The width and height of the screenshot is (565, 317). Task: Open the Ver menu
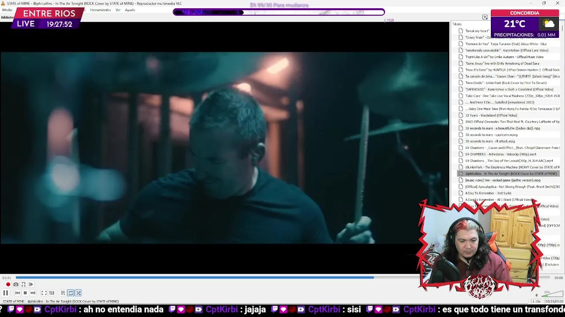[118, 10]
